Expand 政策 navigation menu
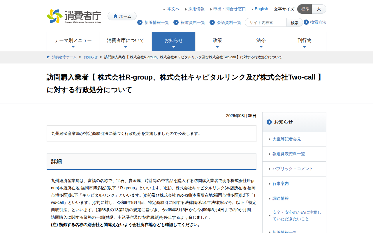373x233 pixels. point(217,41)
